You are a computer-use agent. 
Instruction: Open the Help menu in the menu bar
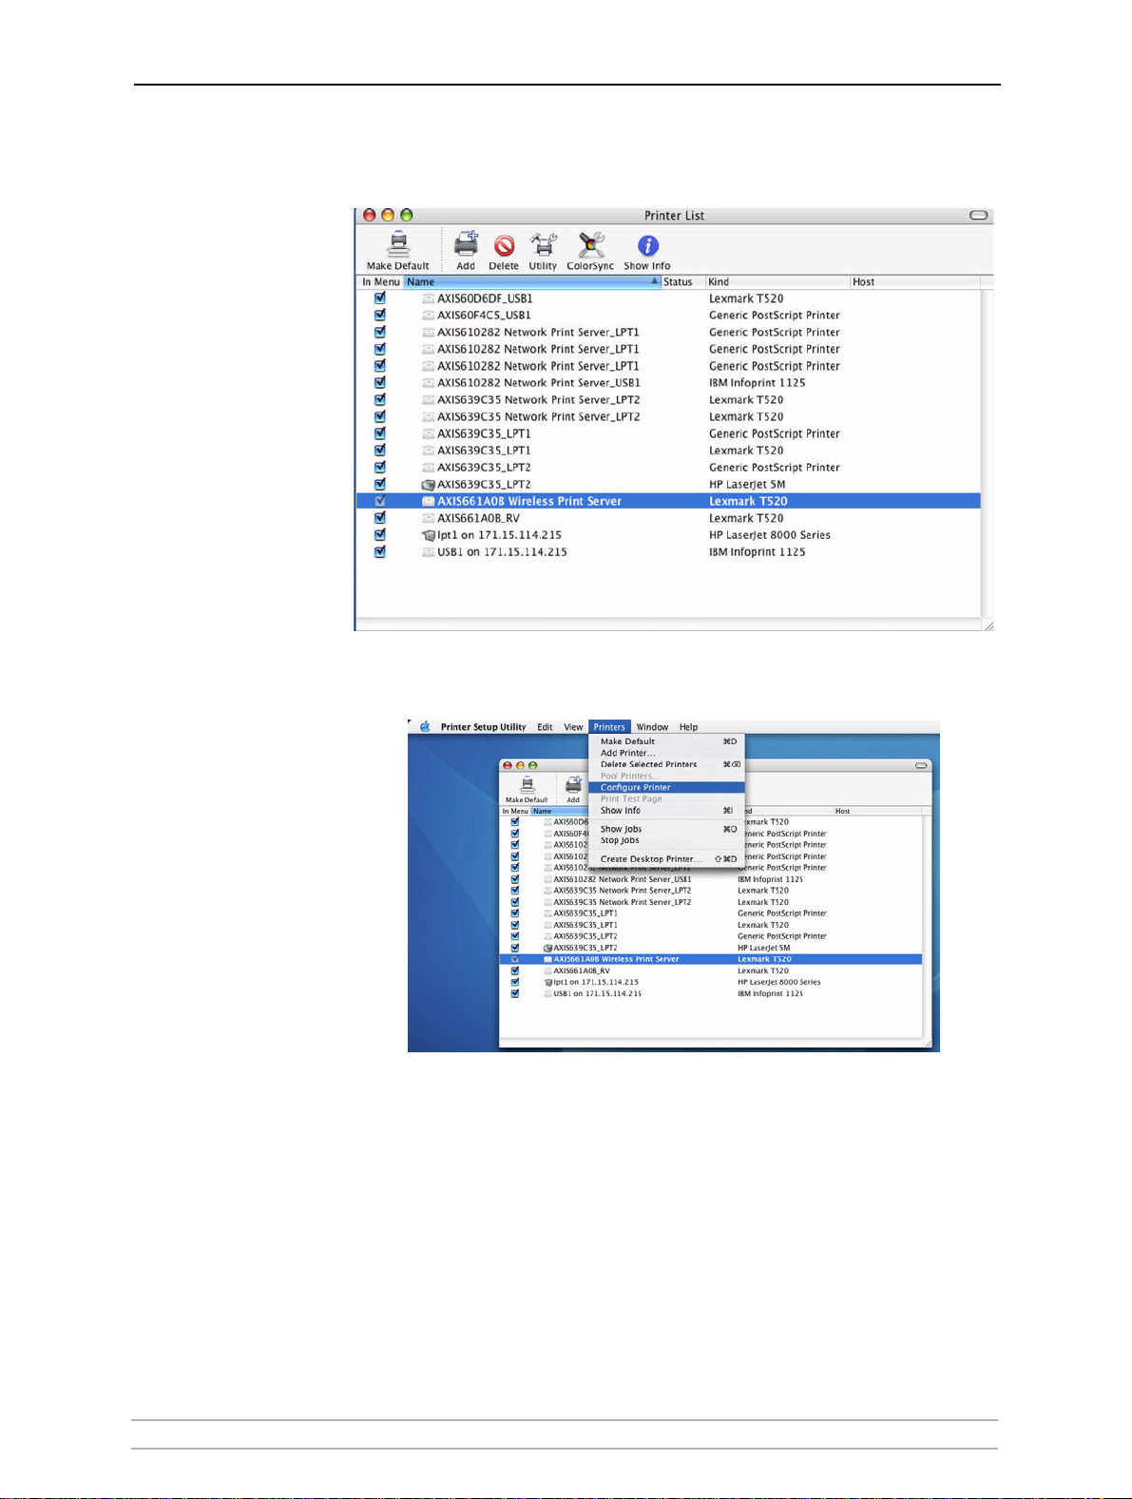[688, 727]
